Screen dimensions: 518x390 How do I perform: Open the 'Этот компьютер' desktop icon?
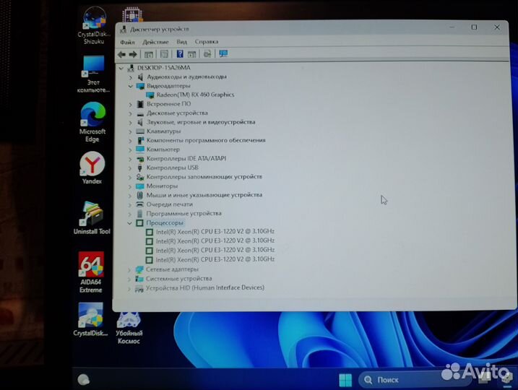(x=93, y=74)
